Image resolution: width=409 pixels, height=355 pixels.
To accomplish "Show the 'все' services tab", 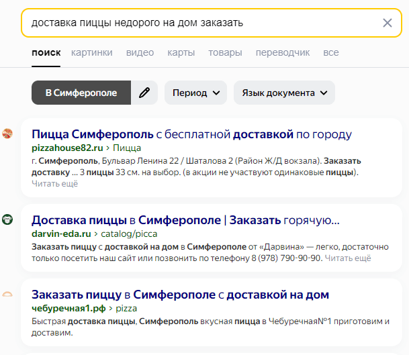I will pyautogui.click(x=330, y=52).
